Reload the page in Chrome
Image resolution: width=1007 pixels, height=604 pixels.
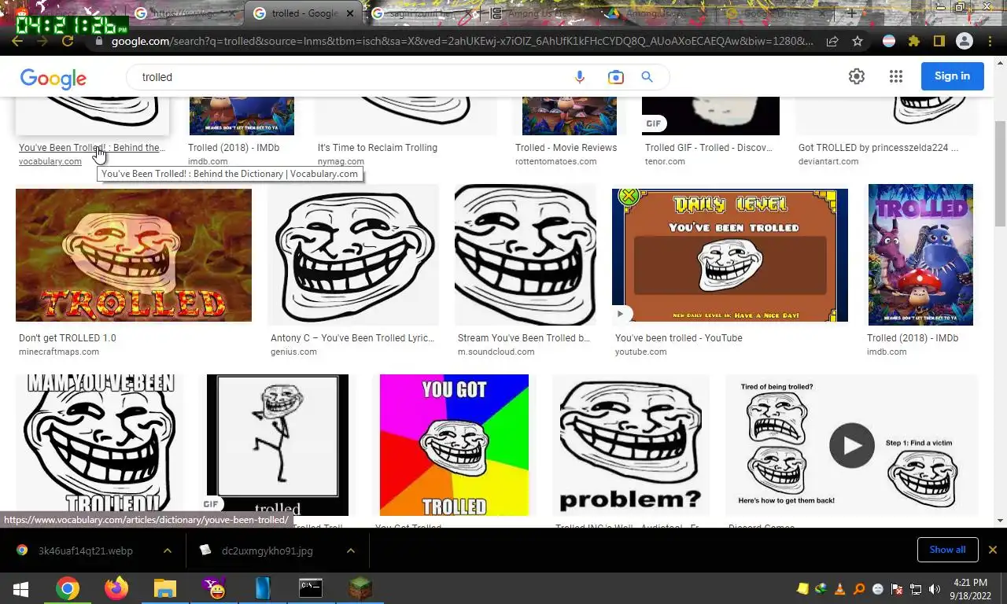(68, 42)
